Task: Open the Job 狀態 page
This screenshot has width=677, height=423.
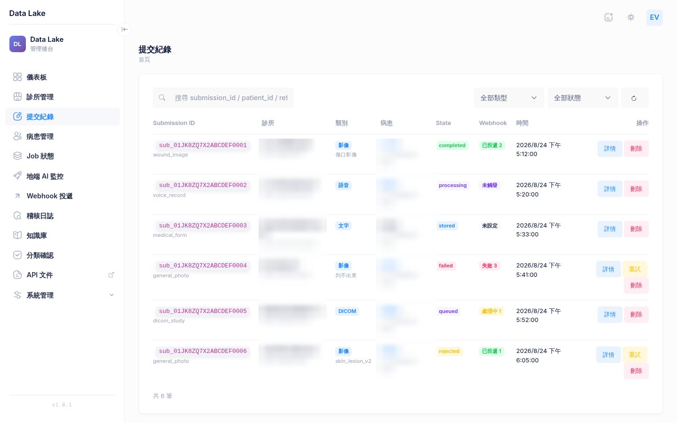Action: coord(63,156)
